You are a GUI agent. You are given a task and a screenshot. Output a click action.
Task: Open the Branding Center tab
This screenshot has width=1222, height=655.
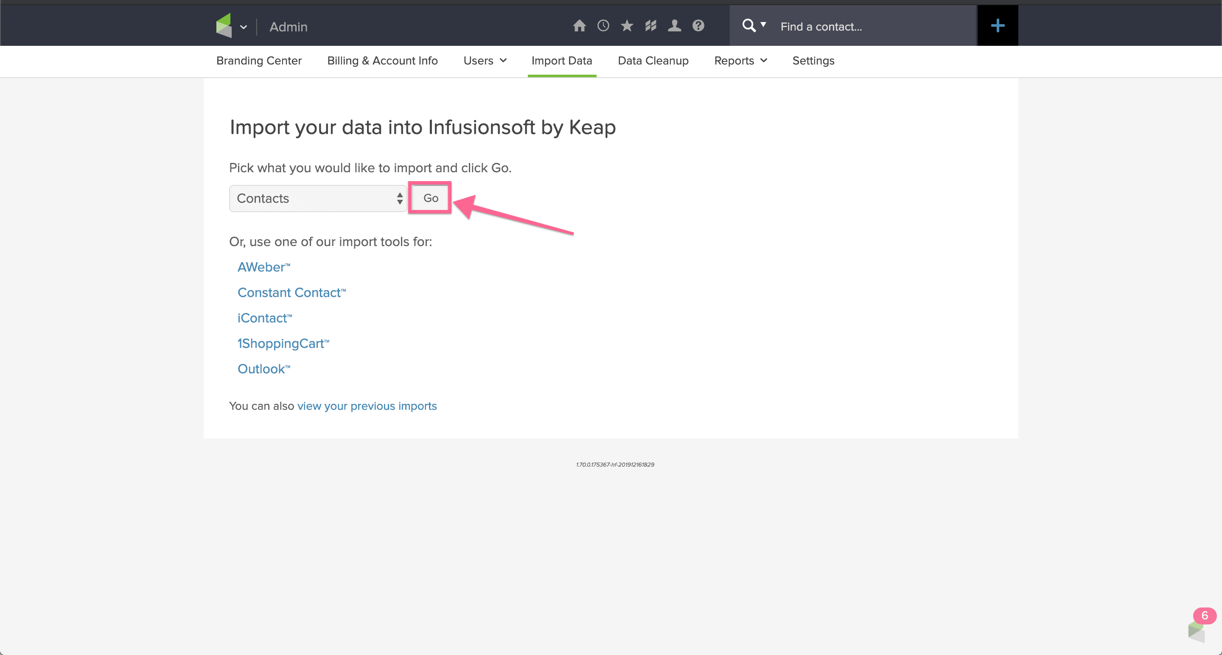258,61
